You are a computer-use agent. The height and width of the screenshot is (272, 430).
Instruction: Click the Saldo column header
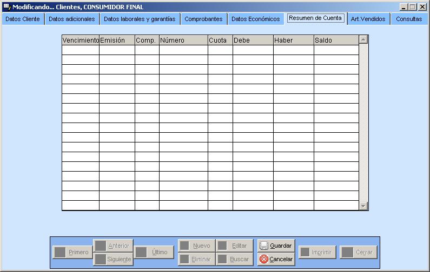(336, 40)
